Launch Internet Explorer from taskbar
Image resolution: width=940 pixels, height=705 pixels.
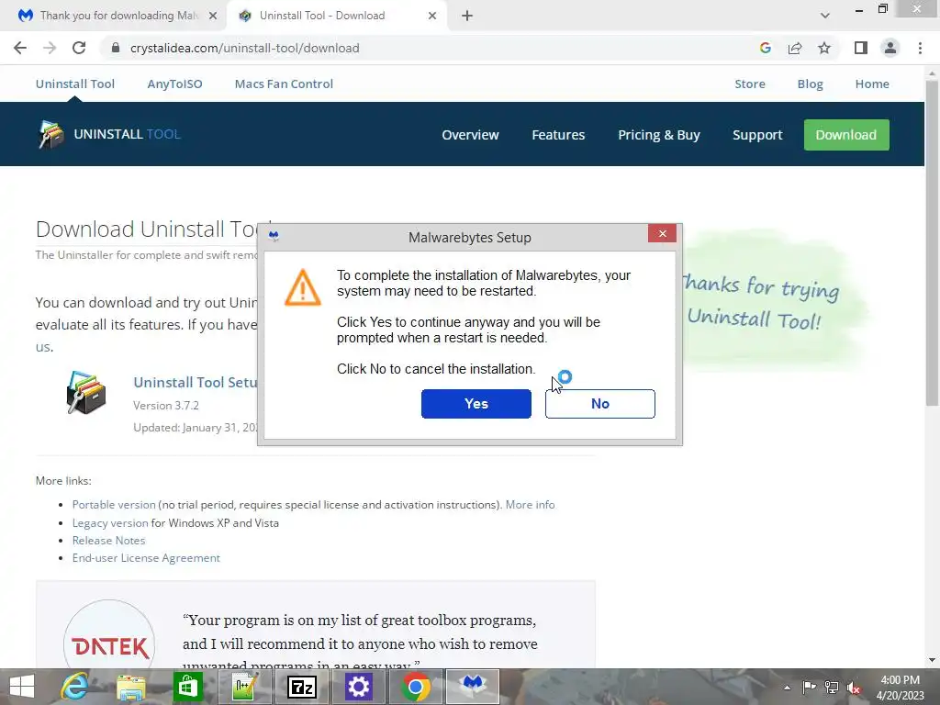pyautogui.click(x=75, y=687)
